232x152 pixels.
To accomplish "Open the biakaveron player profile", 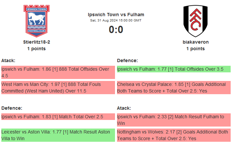I will point(196,42).
